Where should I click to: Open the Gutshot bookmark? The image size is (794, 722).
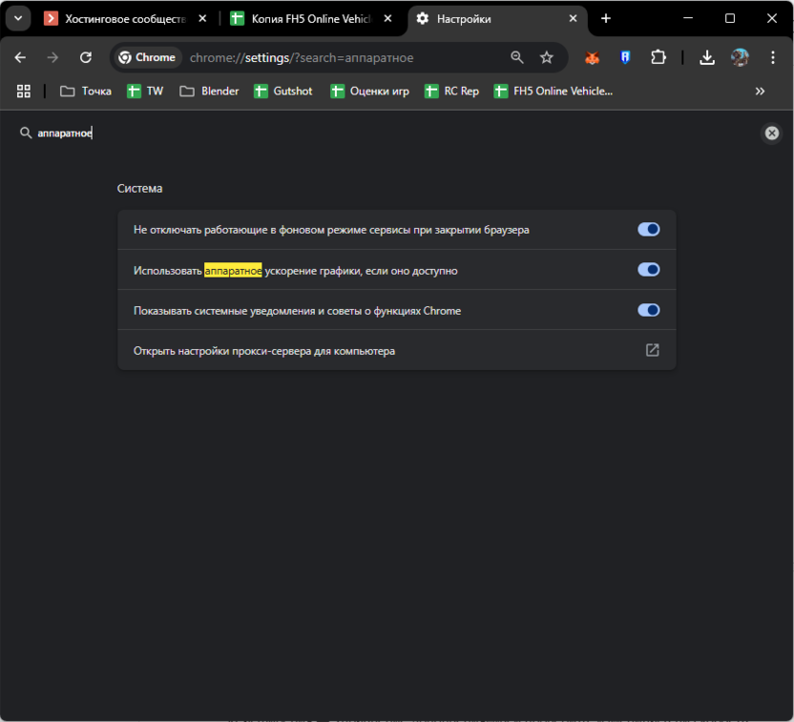283,91
